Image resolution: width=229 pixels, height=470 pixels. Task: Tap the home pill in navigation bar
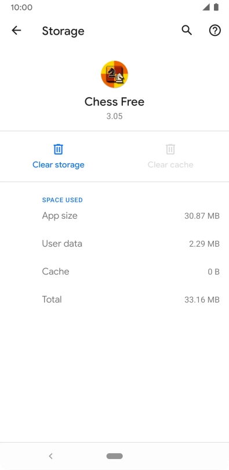[x=114, y=456]
